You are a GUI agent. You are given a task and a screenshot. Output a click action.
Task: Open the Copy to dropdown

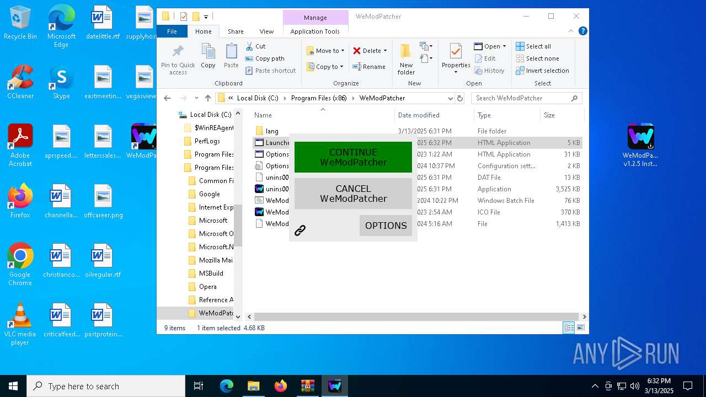pos(325,67)
